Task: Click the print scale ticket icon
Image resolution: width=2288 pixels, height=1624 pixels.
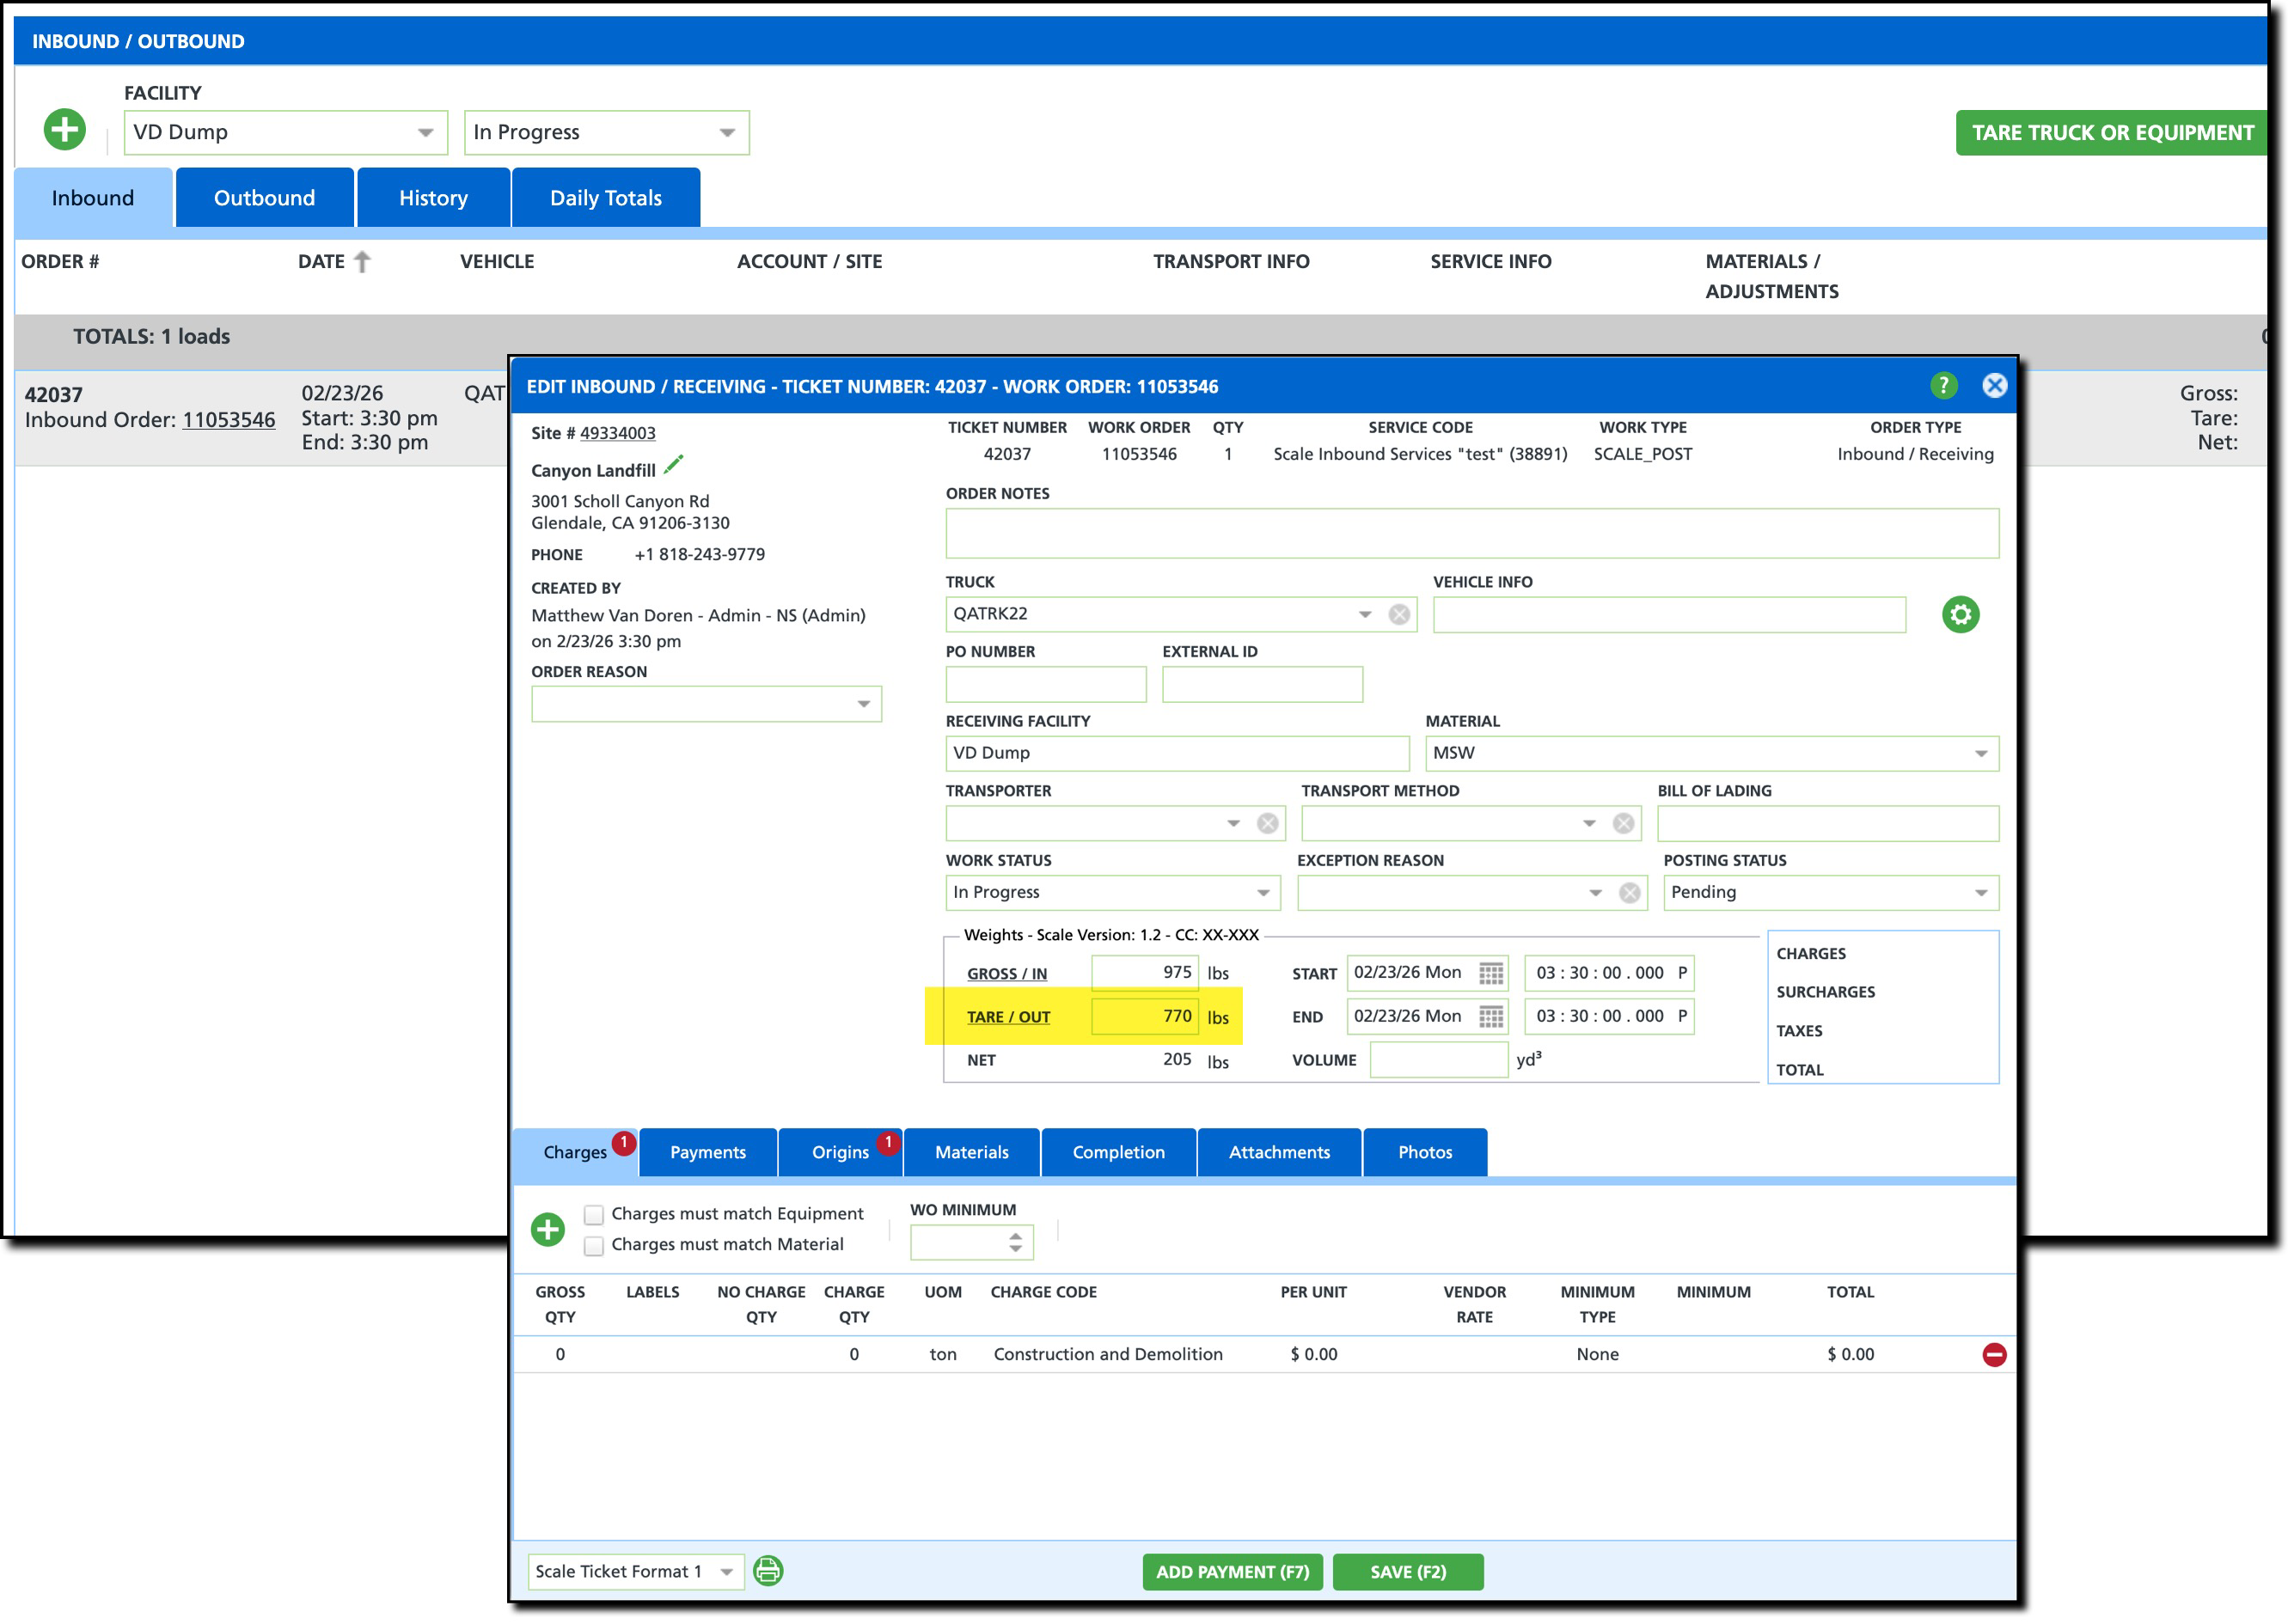Action: click(768, 1571)
